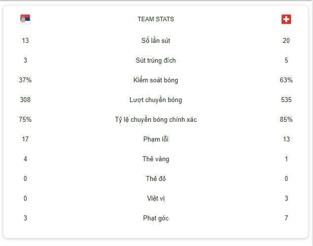Select the TEAM STATS heading
Image resolution: width=313 pixels, height=246 pixels.
tap(156, 19)
